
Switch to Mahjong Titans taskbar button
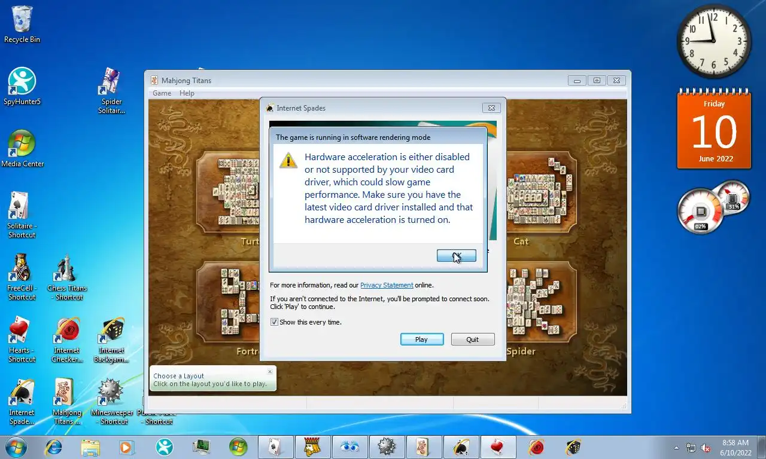424,447
